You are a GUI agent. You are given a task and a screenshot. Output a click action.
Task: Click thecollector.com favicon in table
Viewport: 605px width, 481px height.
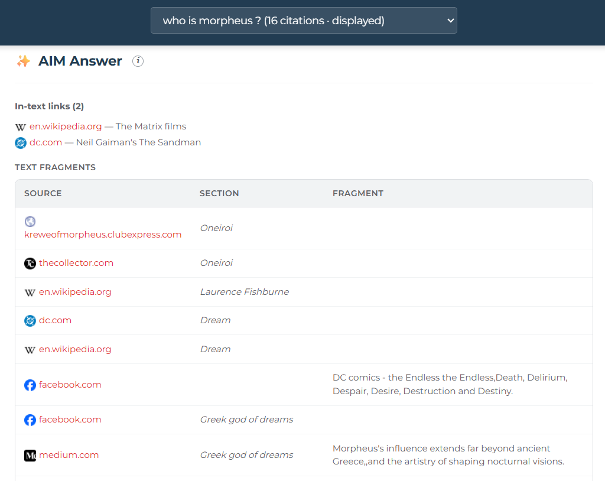tap(30, 264)
